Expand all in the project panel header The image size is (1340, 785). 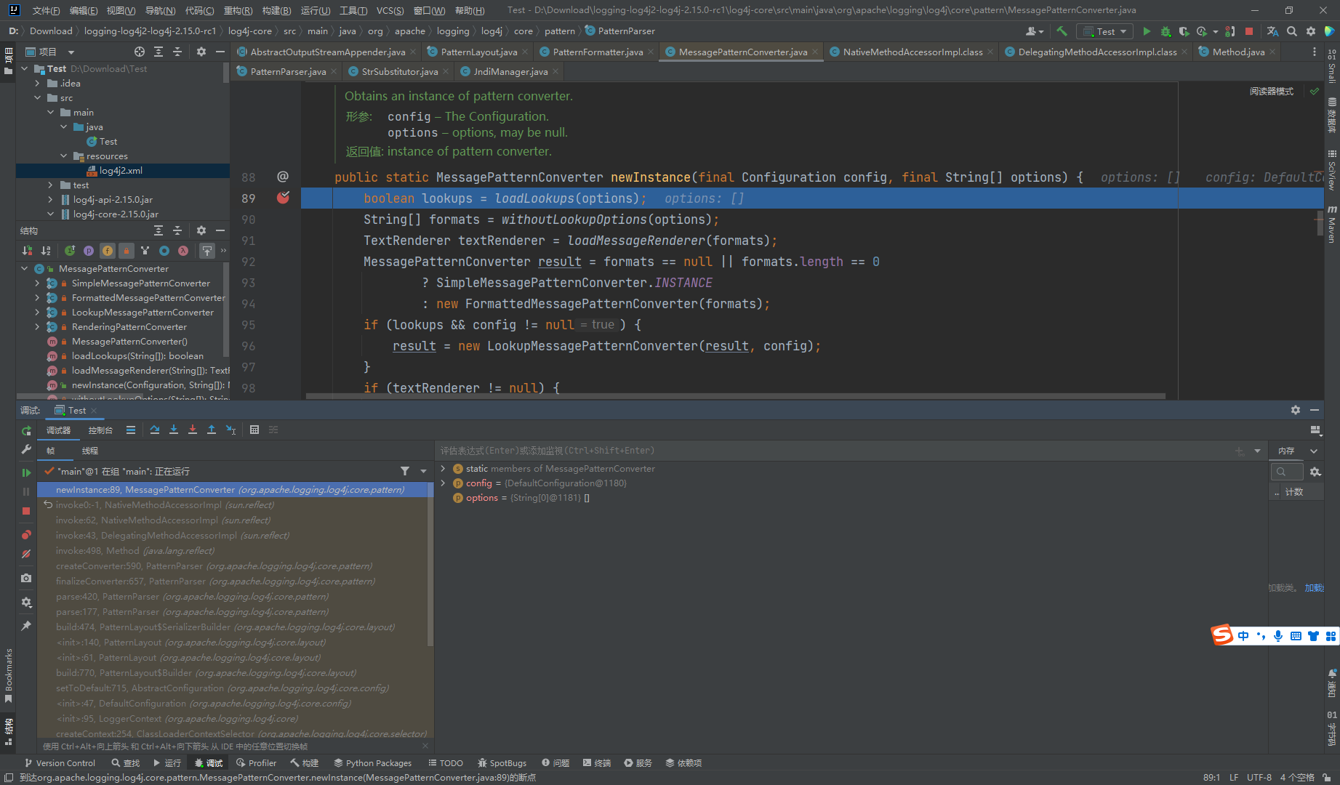coord(159,52)
